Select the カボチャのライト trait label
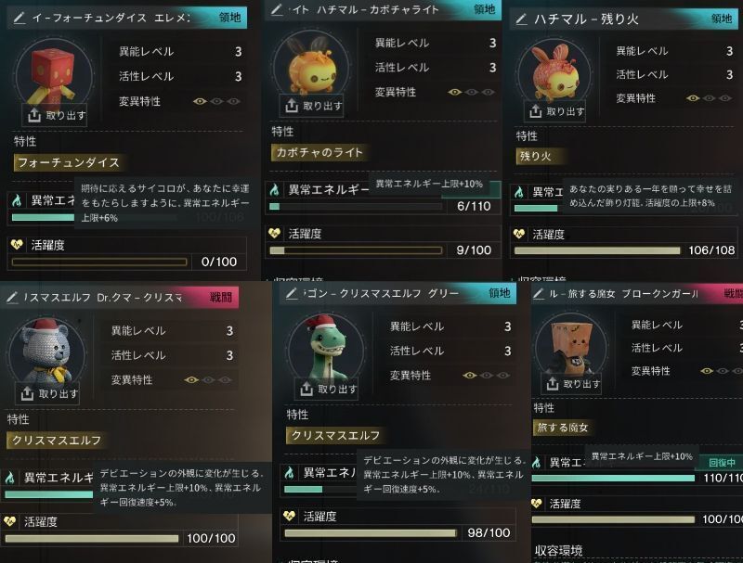This screenshot has width=743, height=563. (319, 152)
